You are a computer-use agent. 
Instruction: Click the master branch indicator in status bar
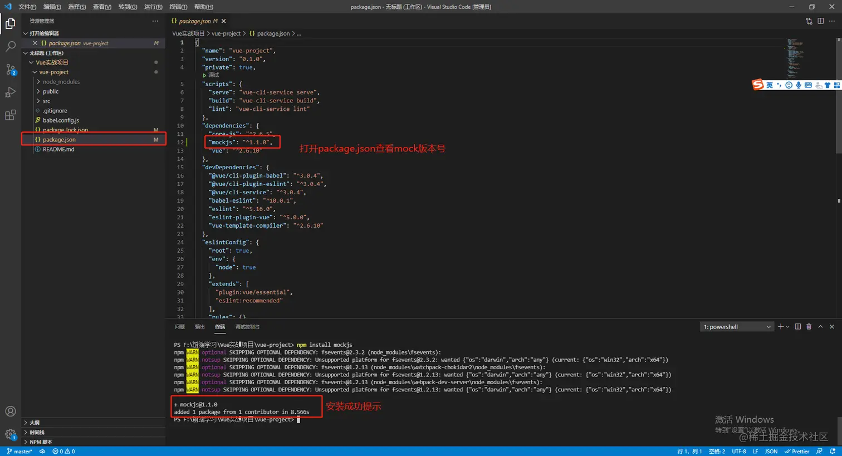(x=19, y=452)
